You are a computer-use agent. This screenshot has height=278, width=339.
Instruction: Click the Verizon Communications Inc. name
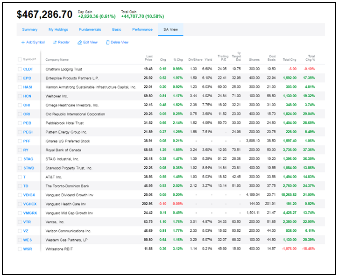click(x=68, y=231)
